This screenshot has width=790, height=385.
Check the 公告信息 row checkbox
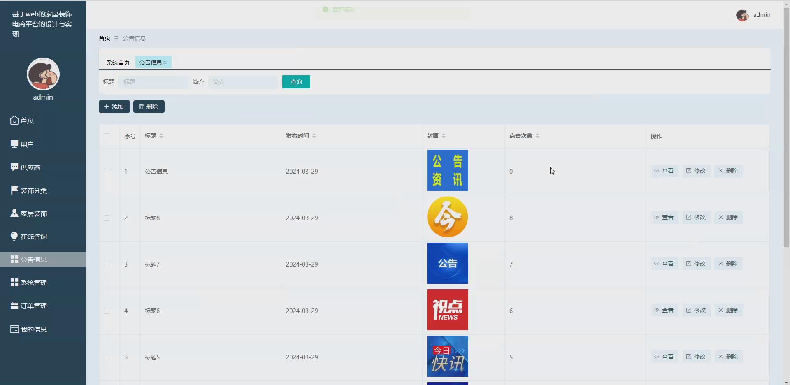click(x=107, y=172)
